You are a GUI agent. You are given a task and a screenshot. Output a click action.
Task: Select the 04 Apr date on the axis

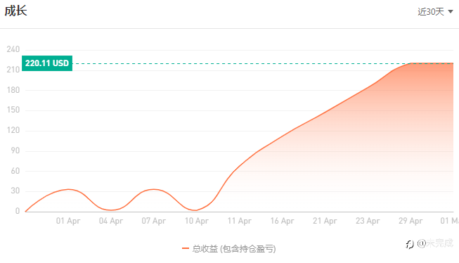[x=111, y=221]
